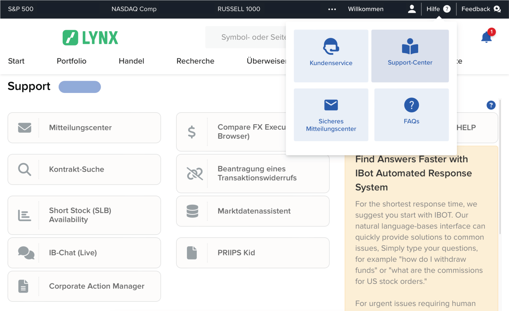Click the Hilfe label in top bar
Viewport: 509px width, 311px height.
coord(433,9)
